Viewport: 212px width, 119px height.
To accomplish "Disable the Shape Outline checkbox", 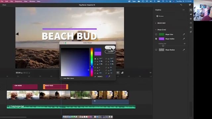I will coord(156,39).
